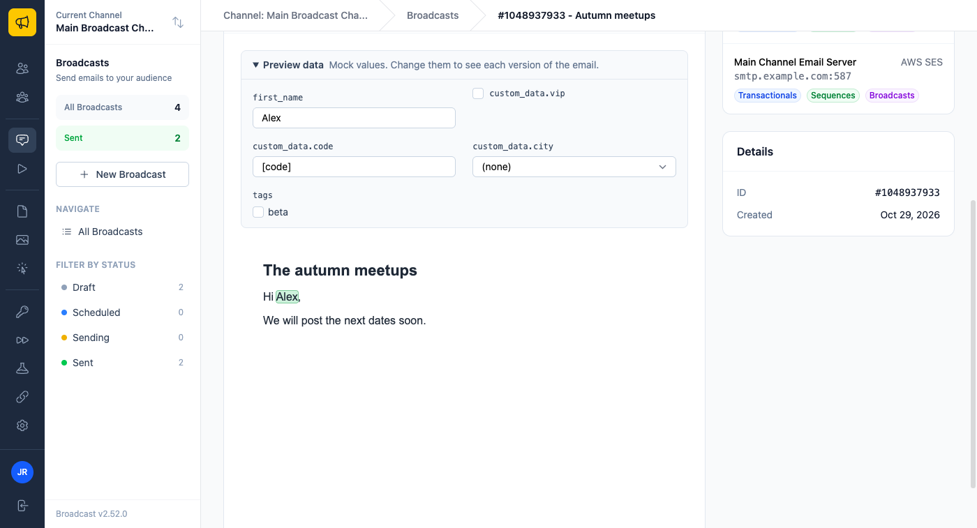The width and height of the screenshot is (977, 528).
Task: Open the subscribers (two people) sidebar icon
Action: [22, 68]
